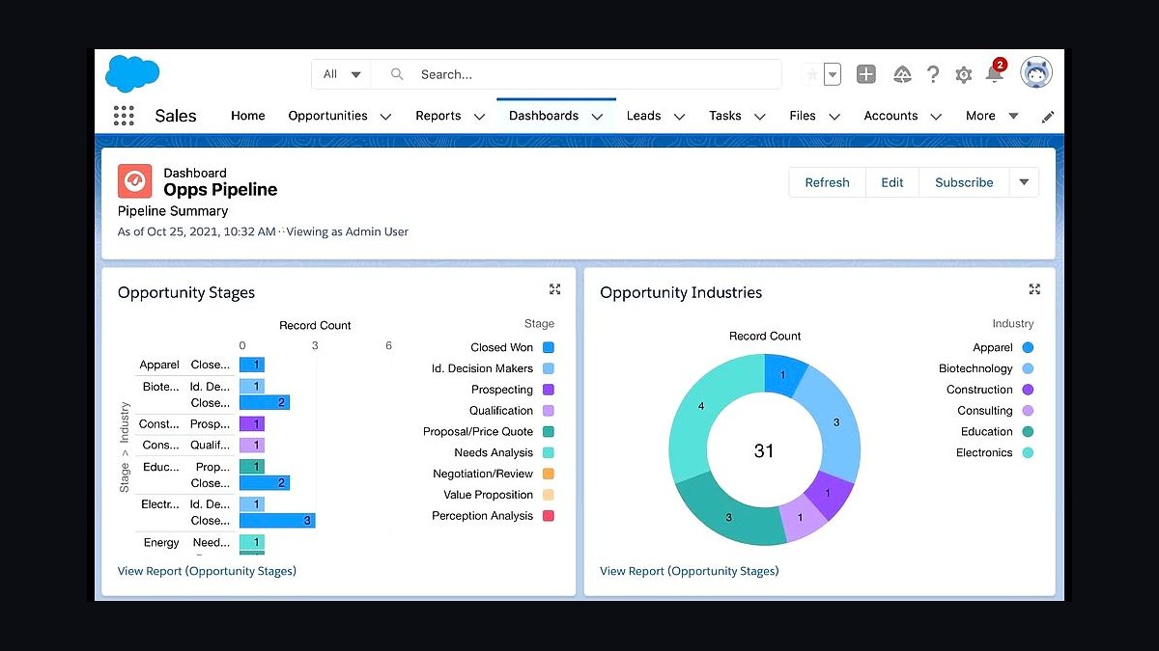Click the Education industry legend swatch
The width and height of the screenshot is (1159, 651).
coord(1028,431)
